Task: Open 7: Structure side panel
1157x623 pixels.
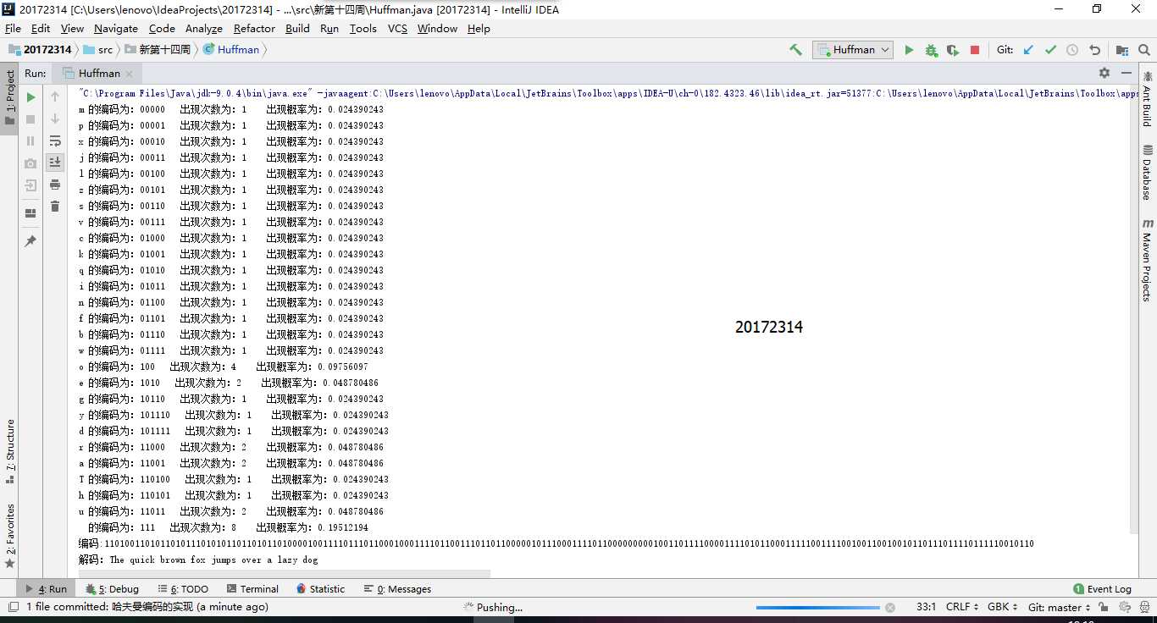Action: pyautogui.click(x=9, y=451)
